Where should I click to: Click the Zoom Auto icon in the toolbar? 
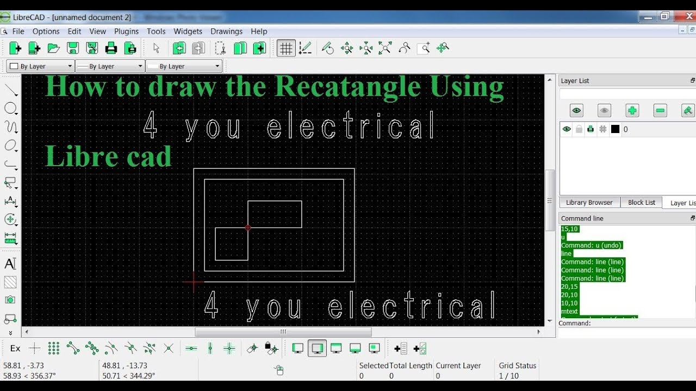(x=385, y=48)
